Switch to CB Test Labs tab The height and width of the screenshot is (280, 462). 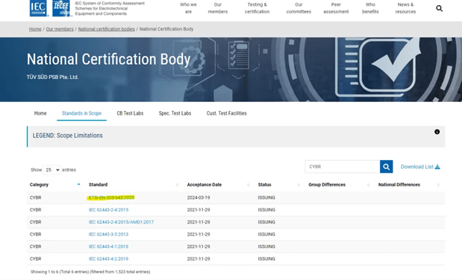(130, 113)
